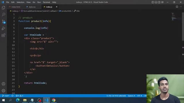Click the Synchronize Changes icon

tap(12, 96)
